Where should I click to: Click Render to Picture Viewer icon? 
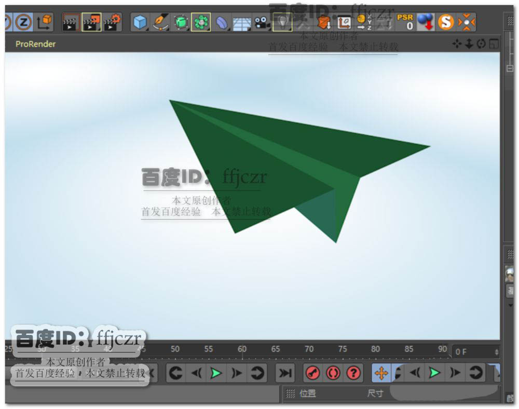[92, 22]
